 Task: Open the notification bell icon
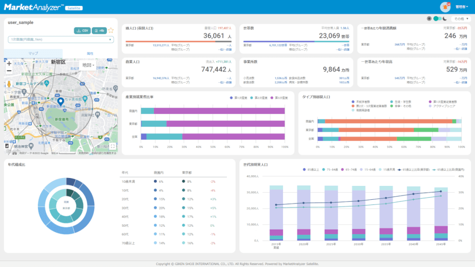point(445,6)
